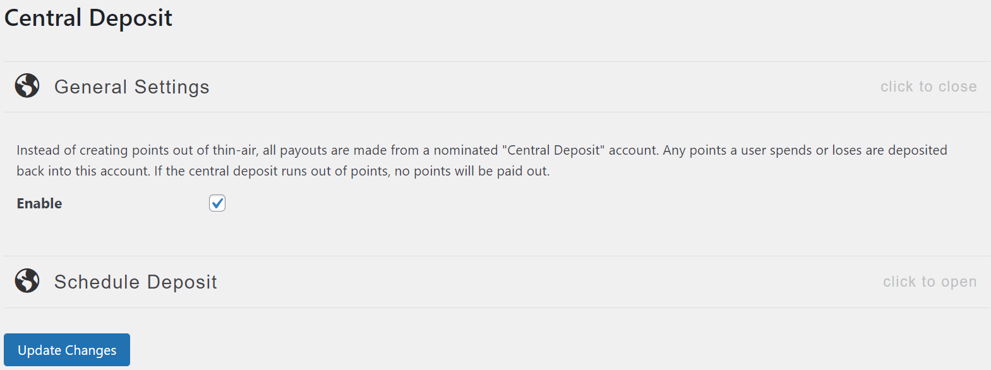This screenshot has width=991, height=370.
Task: Save settings with Update Changes
Action: [66, 349]
